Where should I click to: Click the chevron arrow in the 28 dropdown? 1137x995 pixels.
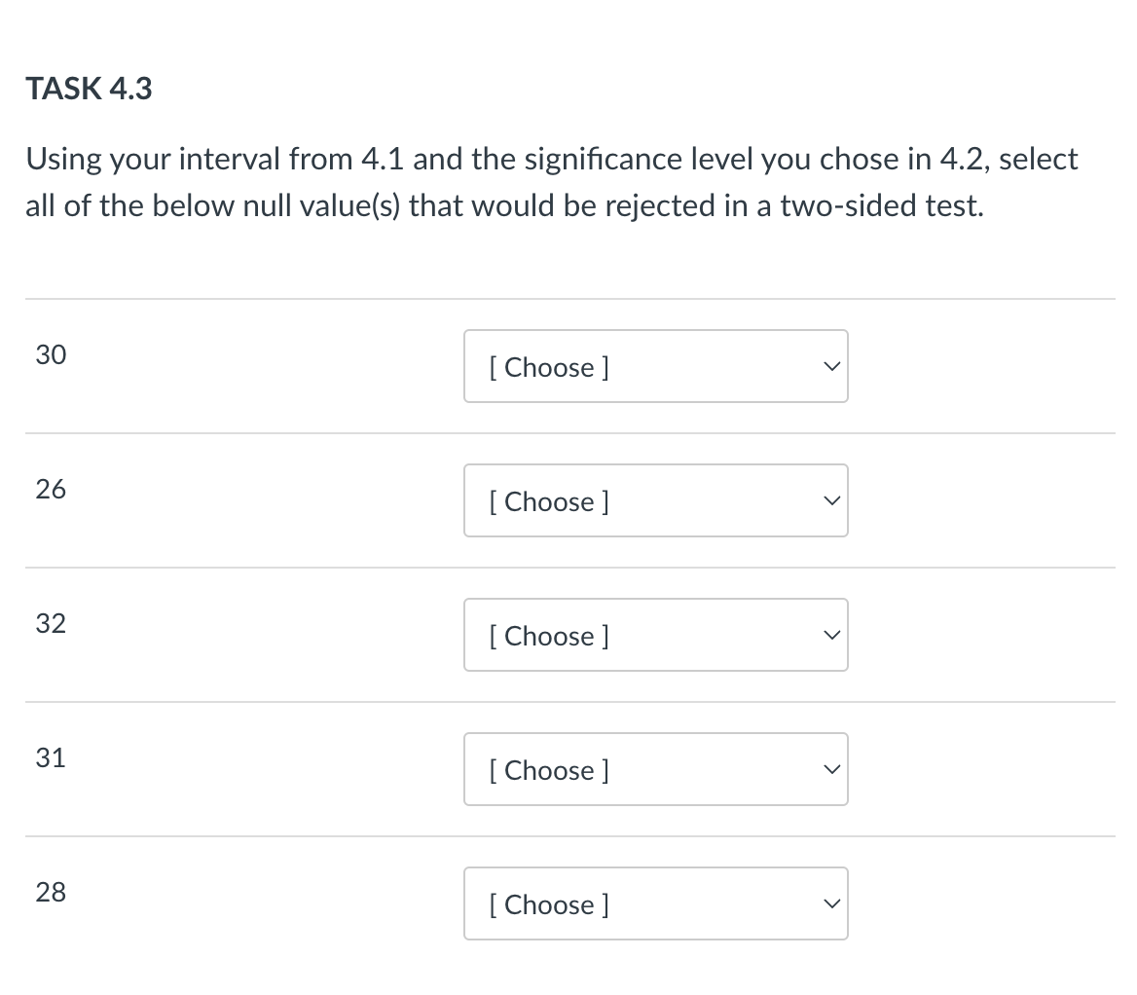coord(830,903)
